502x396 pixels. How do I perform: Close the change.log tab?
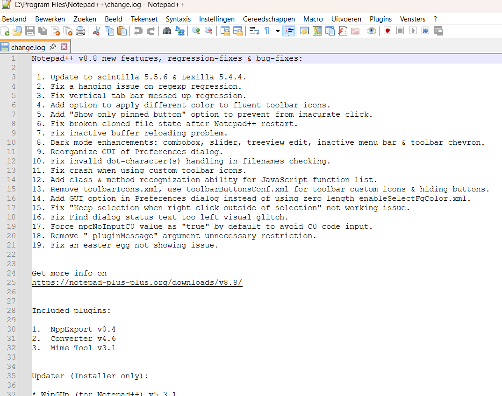[64, 47]
